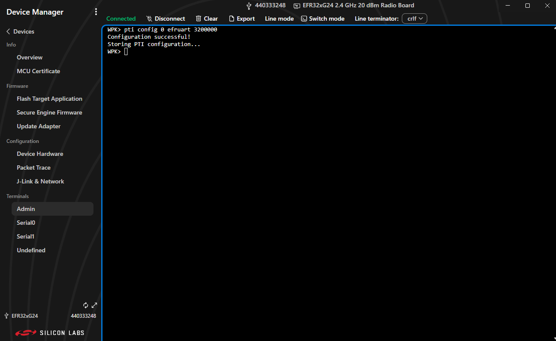
Task: Click the USB icon beside 440333248 in title bar
Action: (249, 6)
